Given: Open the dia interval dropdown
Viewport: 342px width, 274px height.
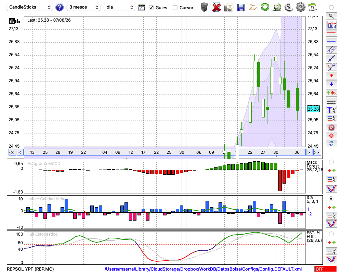Looking at the screenshot, I should [119, 7].
